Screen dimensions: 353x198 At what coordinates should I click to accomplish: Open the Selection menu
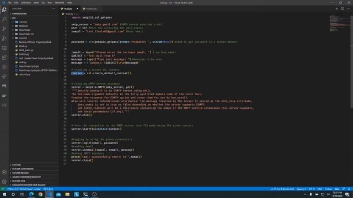point(26,3)
